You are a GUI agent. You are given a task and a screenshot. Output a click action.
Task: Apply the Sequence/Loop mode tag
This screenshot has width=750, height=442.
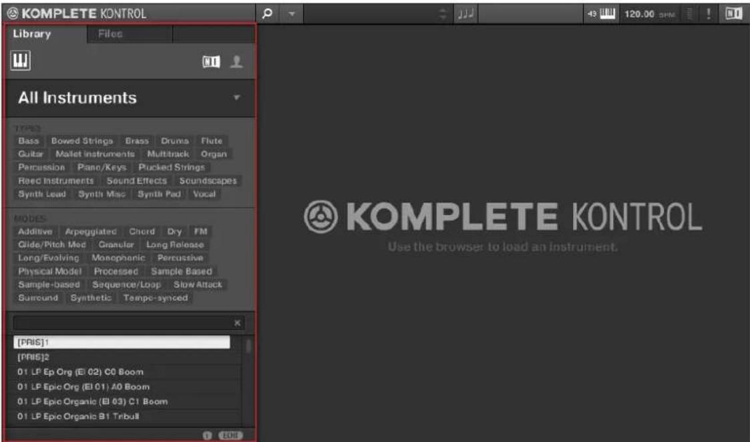coord(127,285)
